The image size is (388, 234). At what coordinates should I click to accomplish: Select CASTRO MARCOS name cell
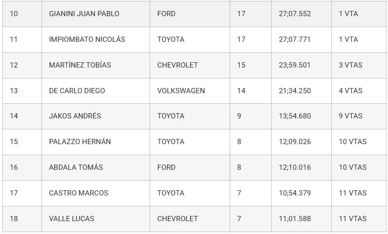point(78,193)
